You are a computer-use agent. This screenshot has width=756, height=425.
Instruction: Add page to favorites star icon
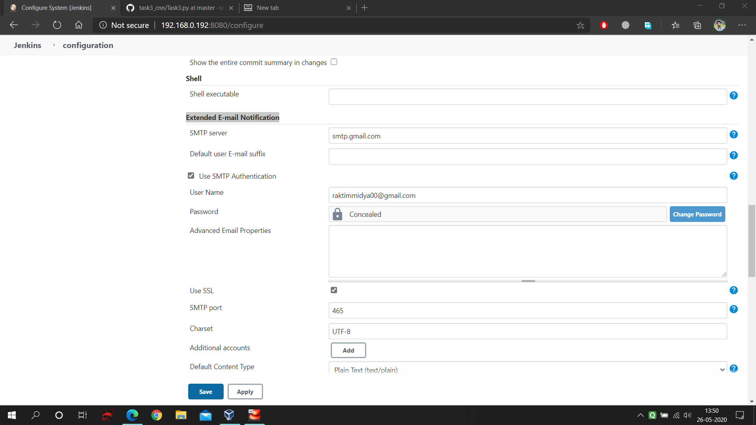[x=580, y=26]
